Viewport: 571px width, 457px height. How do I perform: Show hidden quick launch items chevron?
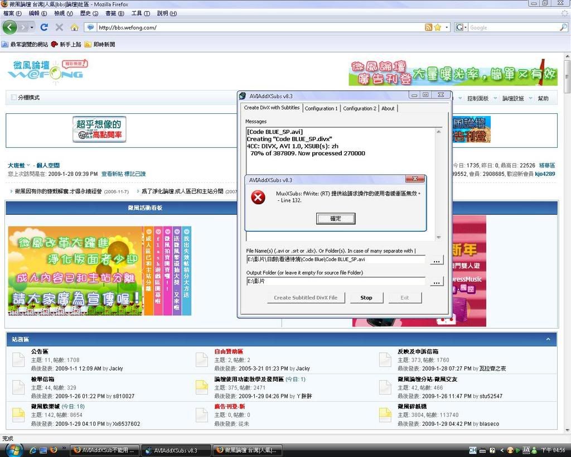tap(64, 448)
